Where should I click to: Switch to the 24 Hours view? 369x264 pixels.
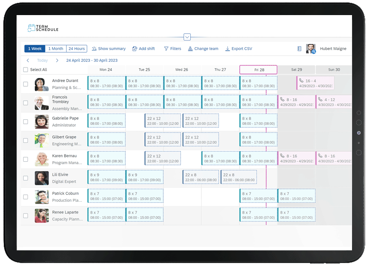pyautogui.click(x=77, y=49)
